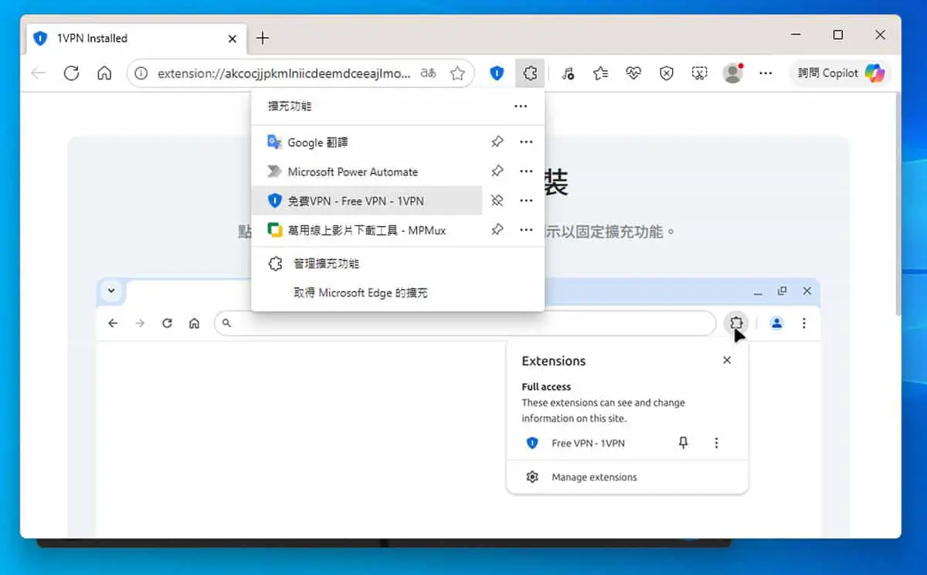Open 免費VPN - Free VPN - 1VPN extension
This screenshot has height=575, width=927.
click(367, 201)
